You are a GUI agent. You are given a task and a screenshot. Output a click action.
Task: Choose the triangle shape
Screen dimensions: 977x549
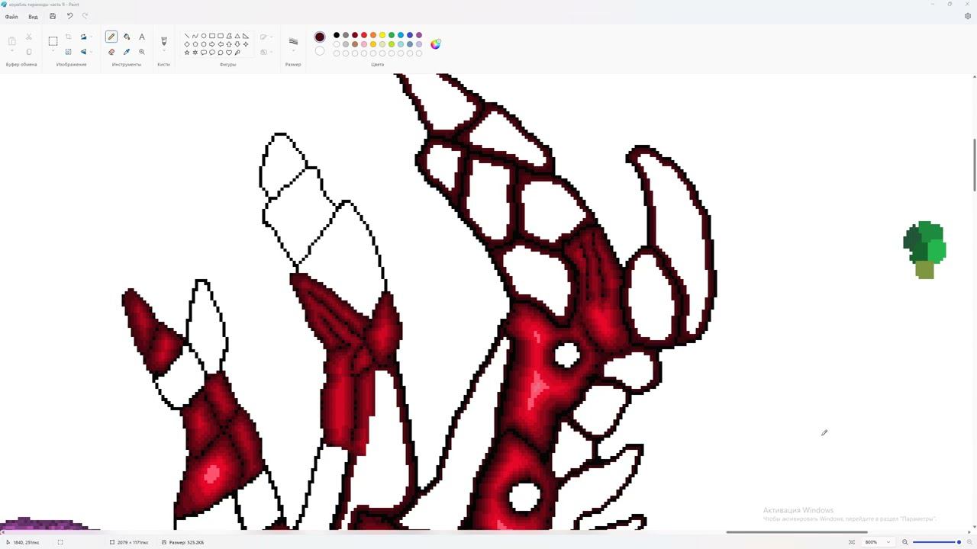pyautogui.click(x=237, y=36)
